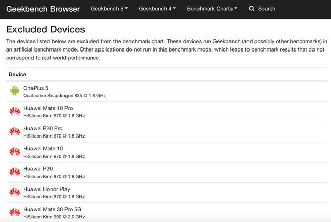Go to Geekbench Browser home
Image resolution: width=331 pixels, height=222 pixels.
(x=43, y=9)
